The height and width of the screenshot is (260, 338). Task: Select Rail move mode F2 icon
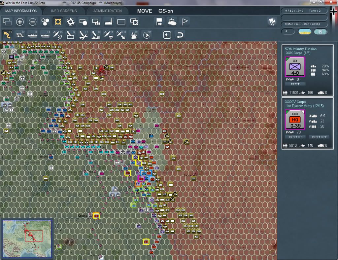tap(20, 35)
